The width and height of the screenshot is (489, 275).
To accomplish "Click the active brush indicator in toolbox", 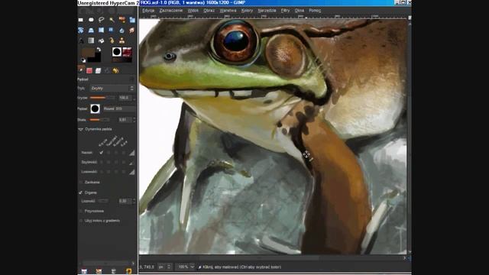I will click(117, 52).
